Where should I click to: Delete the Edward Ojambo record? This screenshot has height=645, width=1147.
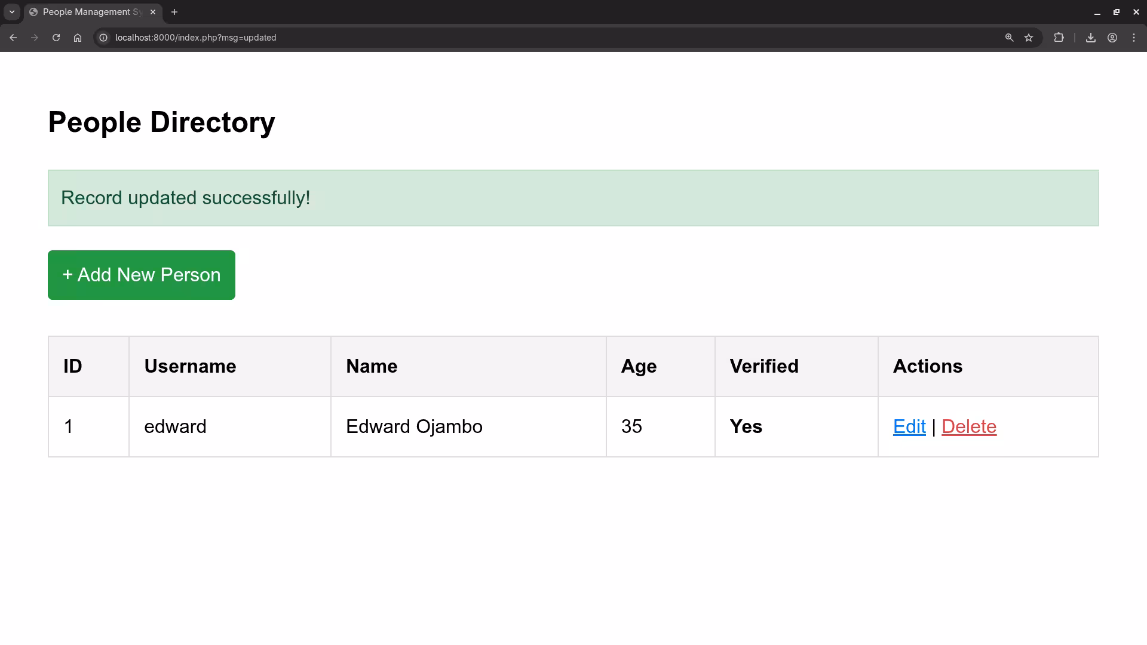click(x=969, y=426)
